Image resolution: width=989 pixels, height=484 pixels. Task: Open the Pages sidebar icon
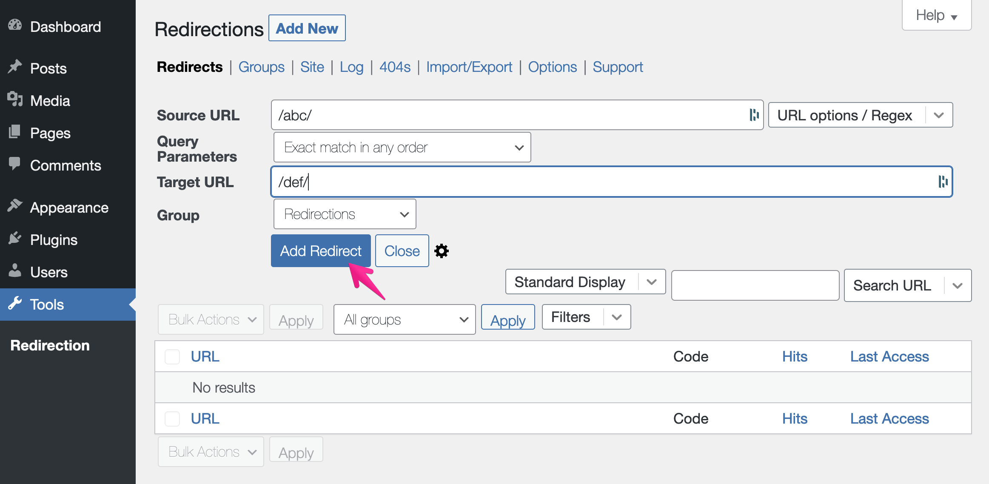(16, 133)
